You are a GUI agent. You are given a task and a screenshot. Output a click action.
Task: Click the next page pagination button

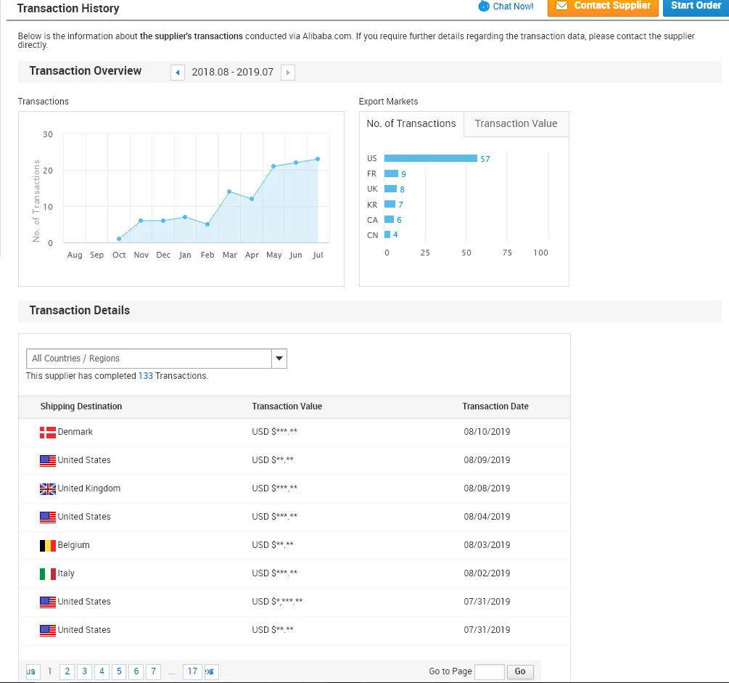click(211, 671)
